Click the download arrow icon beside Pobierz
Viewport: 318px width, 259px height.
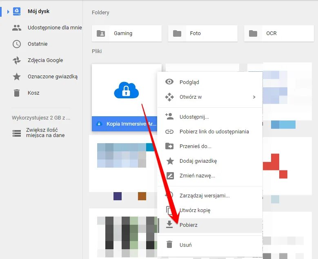pyautogui.click(x=169, y=225)
